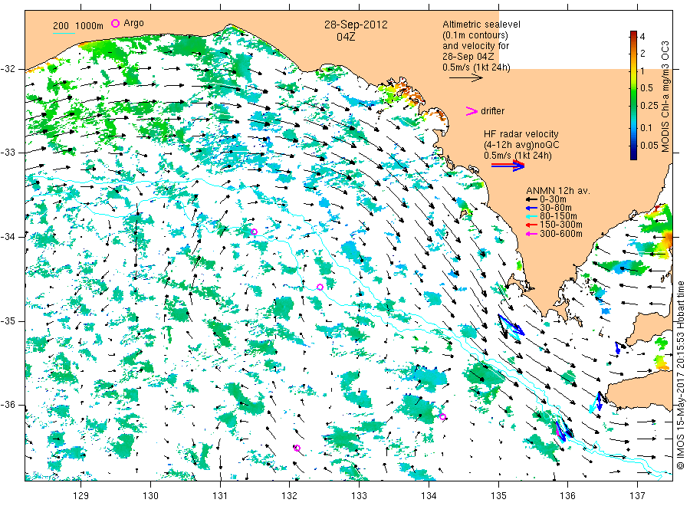Viewport: 690px width, 506px height.
Task: Click the 'ANMN 12h av.' legend heading
Action: pyautogui.click(x=558, y=191)
